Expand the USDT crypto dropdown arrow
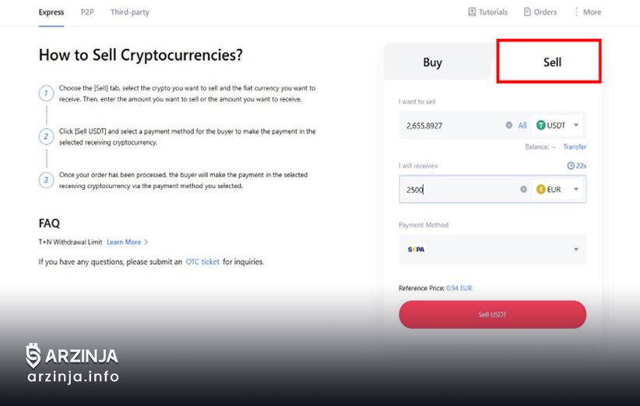Image resolution: width=640 pixels, height=406 pixels. pos(576,125)
